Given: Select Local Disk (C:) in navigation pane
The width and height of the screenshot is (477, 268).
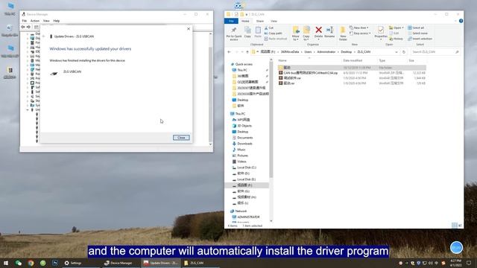Looking at the screenshot, I should point(247,167).
